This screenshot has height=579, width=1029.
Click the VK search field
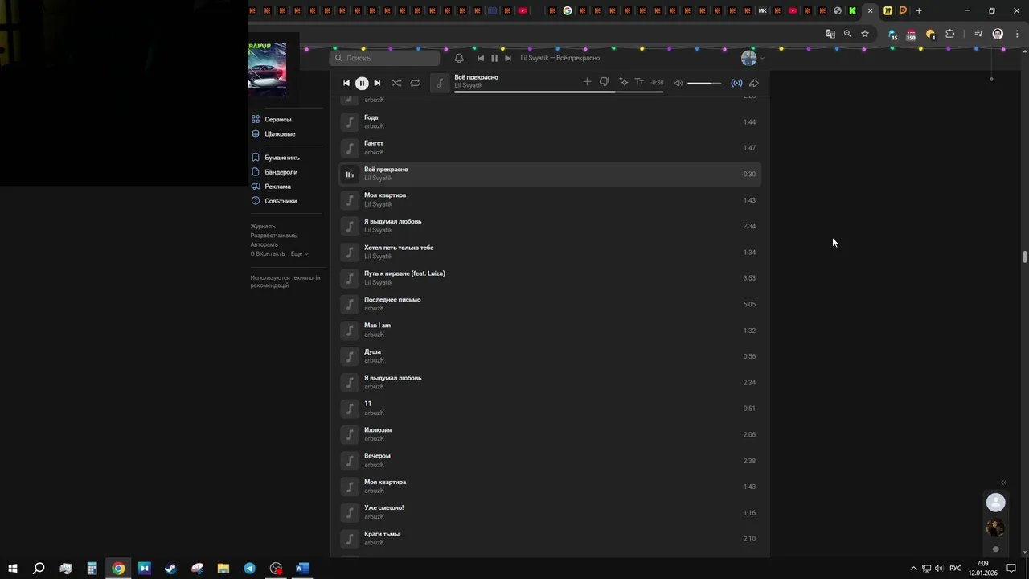pyautogui.click(x=384, y=58)
